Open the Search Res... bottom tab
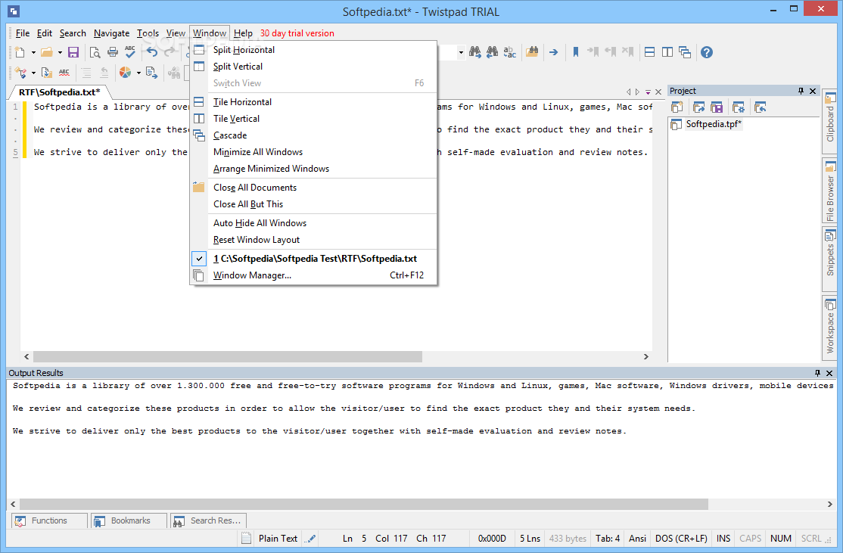Image resolution: width=843 pixels, height=553 pixels. (x=209, y=520)
